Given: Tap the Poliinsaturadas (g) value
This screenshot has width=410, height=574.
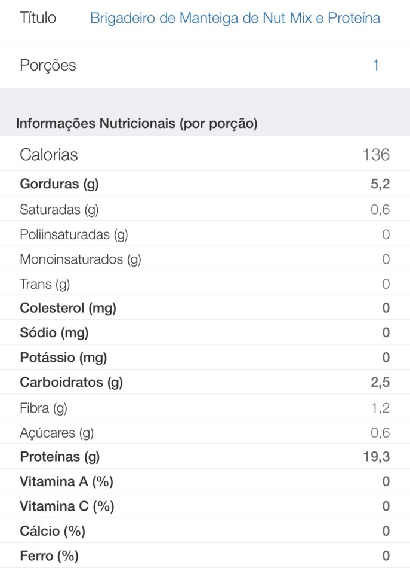Looking at the screenshot, I should click(386, 234).
